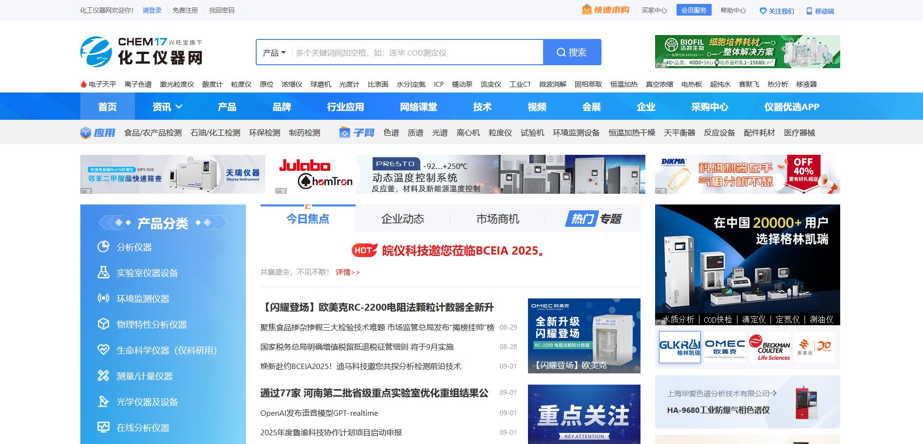
Task: Select the 美谱达 brand logo
Action: pyautogui.click(x=814, y=347)
